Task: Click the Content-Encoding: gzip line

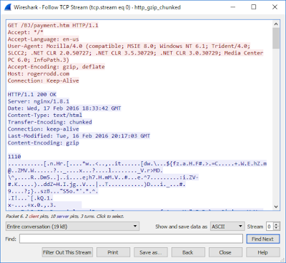Action: 43,143
